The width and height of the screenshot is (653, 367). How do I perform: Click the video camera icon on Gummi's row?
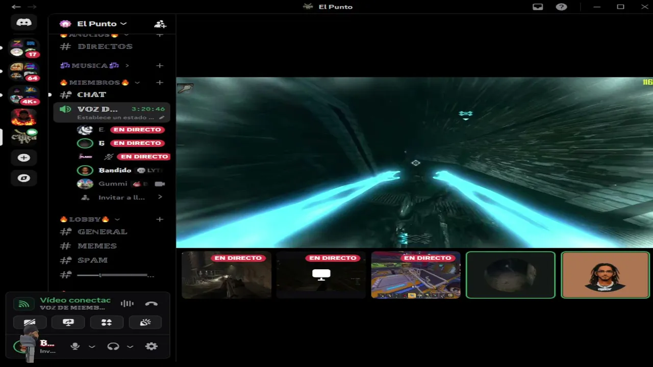pos(160,183)
